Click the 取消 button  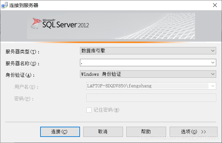tap(103, 132)
